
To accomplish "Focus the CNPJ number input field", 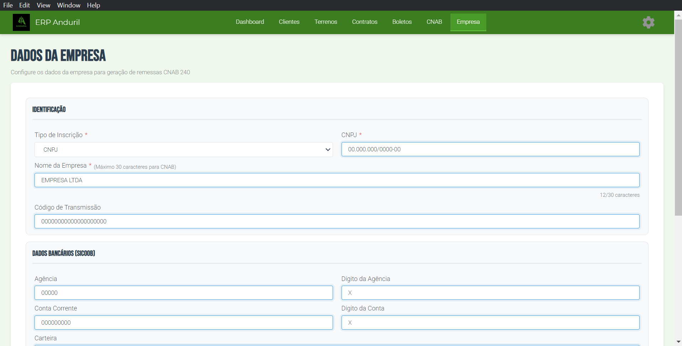I will coord(490,149).
